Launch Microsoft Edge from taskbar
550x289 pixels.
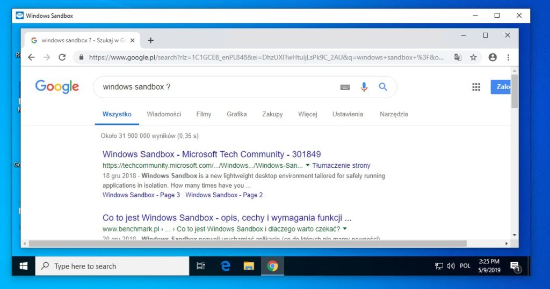pyautogui.click(x=225, y=266)
